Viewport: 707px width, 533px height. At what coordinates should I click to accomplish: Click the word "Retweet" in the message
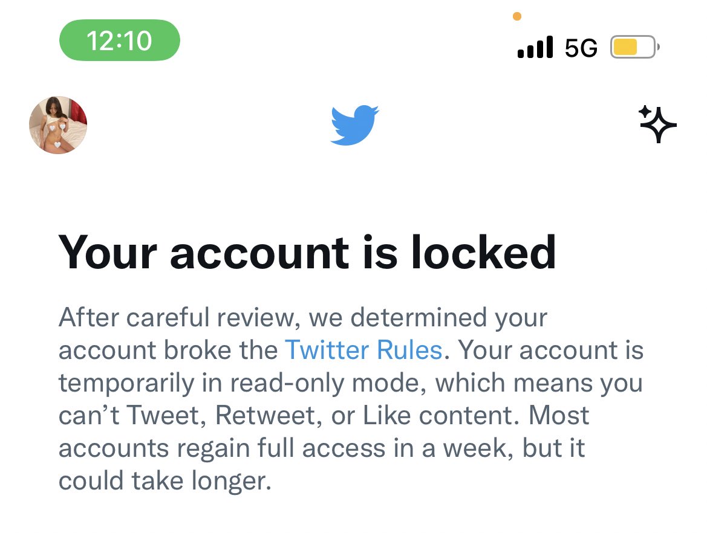(x=266, y=416)
